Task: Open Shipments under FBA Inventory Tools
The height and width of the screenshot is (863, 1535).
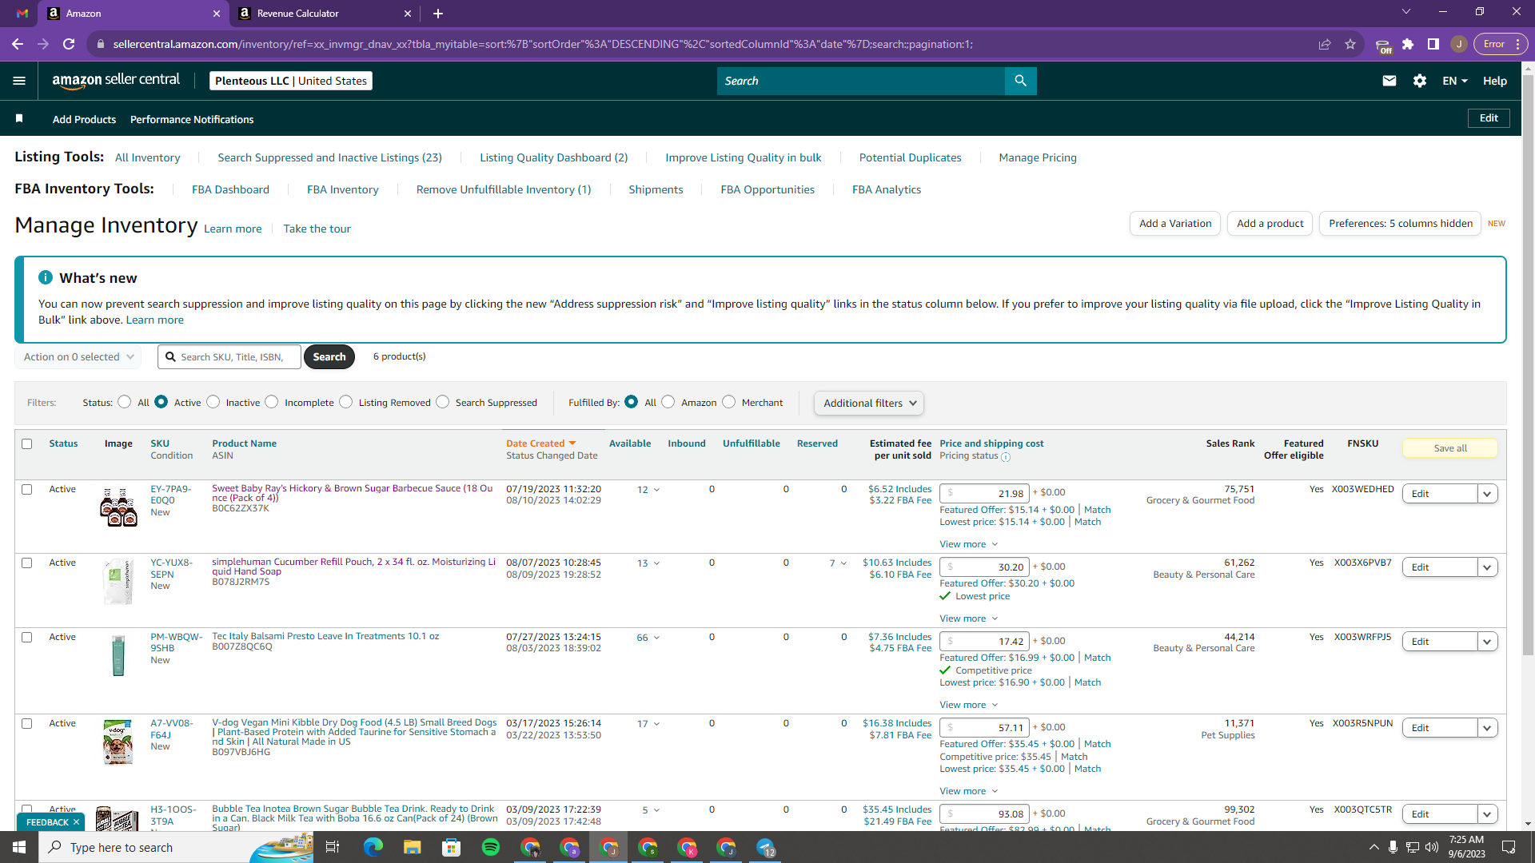Action: (656, 189)
